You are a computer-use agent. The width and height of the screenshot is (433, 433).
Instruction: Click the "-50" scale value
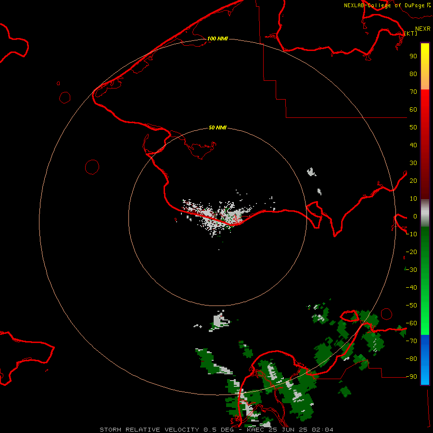click(x=411, y=306)
